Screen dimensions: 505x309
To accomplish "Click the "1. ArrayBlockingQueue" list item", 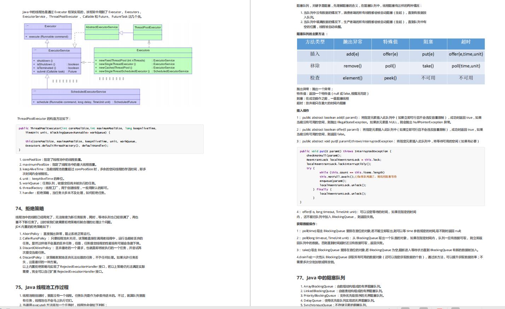I will click(341, 286).
